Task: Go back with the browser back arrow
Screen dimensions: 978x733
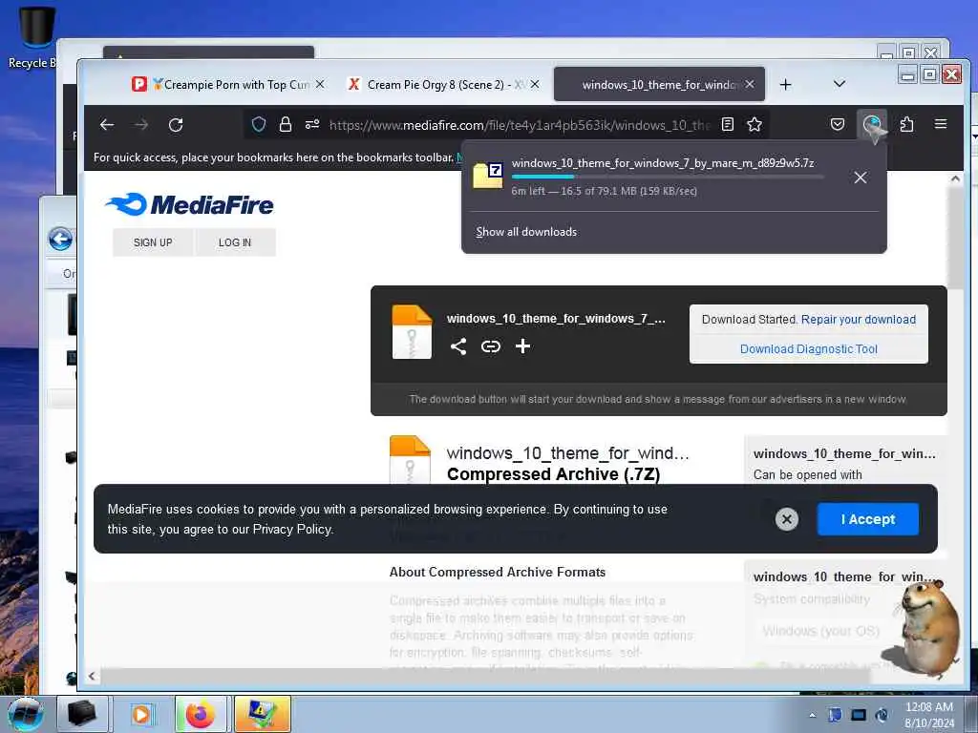Action: pos(107,125)
